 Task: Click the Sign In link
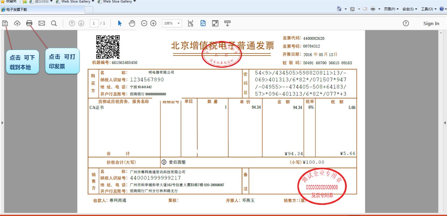point(431,24)
